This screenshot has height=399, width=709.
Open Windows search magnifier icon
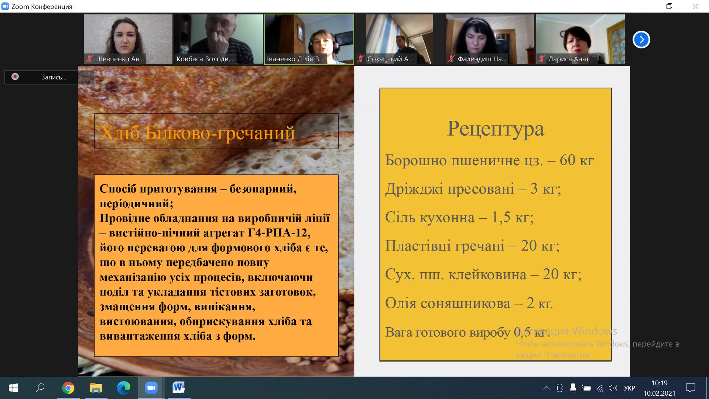click(40, 388)
